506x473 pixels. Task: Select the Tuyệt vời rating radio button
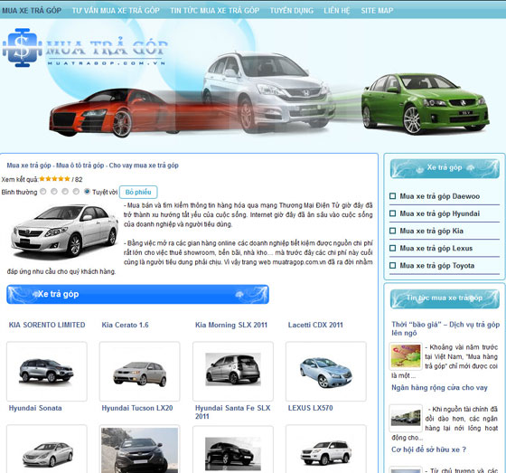tap(87, 192)
